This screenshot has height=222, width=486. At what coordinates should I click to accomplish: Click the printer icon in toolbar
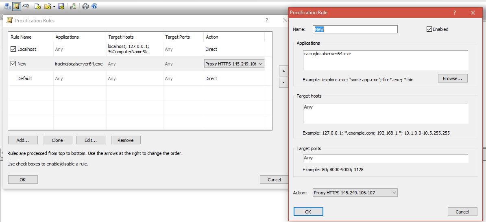(x=85, y=6)
